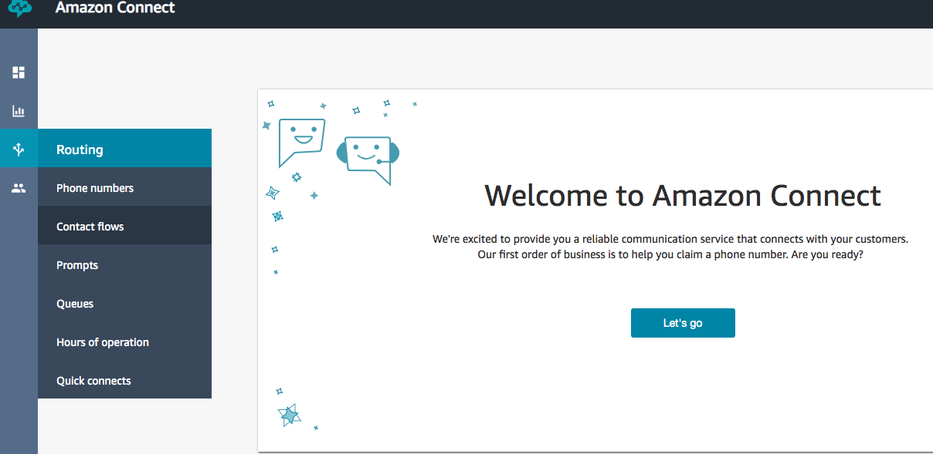Click the Routing menu header
Viewport: 933px width, 454px height.
(x=124, y=148)
